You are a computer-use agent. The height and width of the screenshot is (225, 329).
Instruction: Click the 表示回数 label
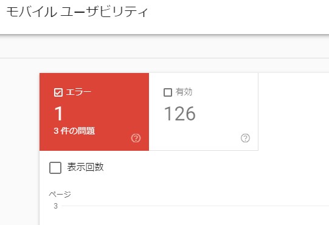[85, 167]
